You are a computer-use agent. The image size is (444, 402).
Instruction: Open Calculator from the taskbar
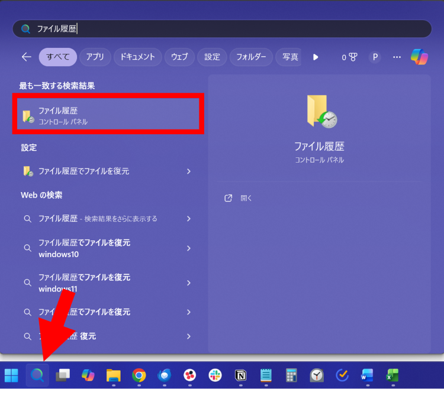coord(291,375)
